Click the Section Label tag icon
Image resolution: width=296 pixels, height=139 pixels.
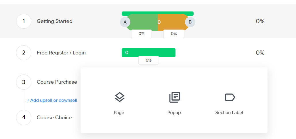[x=230, y=97]
